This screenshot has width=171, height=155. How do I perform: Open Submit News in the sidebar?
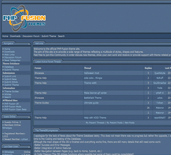tap(10, 79)
